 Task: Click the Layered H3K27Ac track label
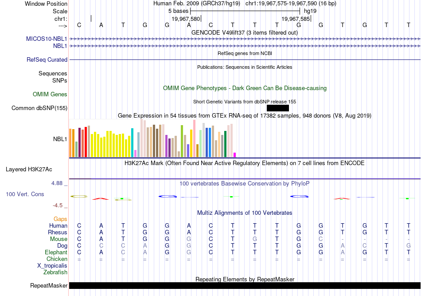coord(29,170)
